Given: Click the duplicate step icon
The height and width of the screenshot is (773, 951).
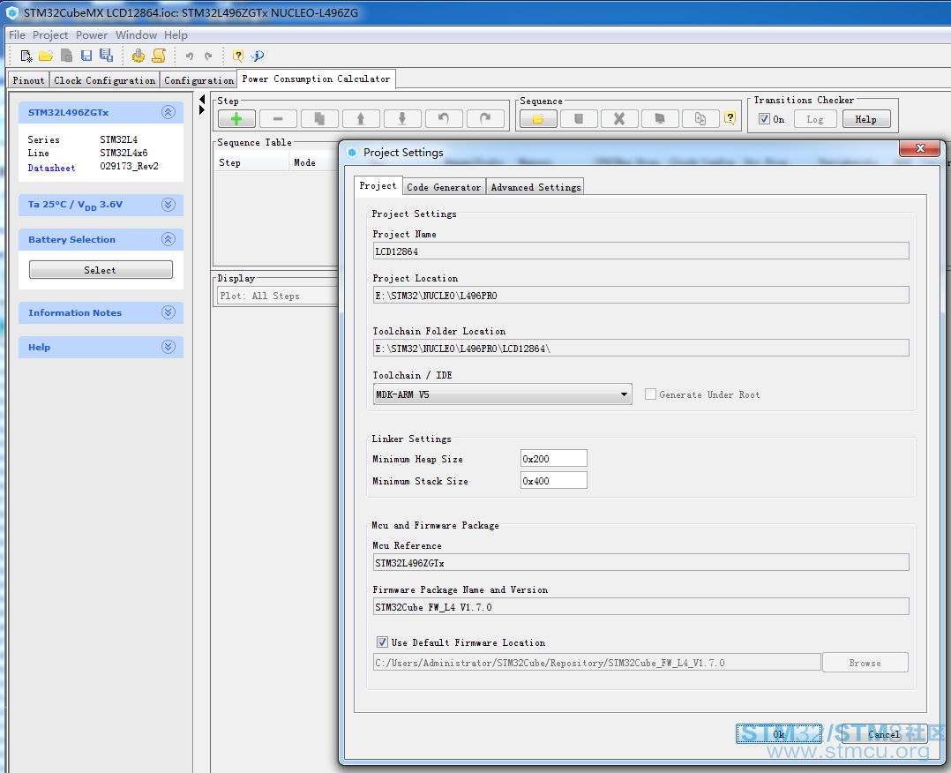Looking at the screenshot, I should point(319,119).
